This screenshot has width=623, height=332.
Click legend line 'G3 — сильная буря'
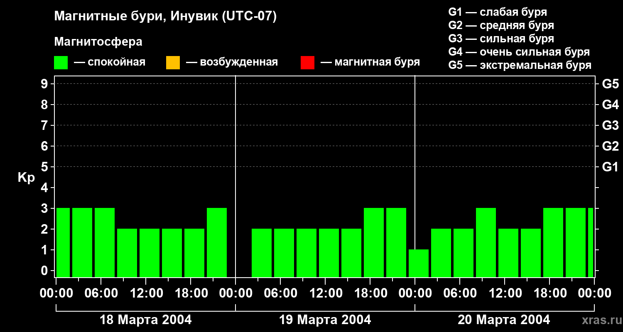501,39
